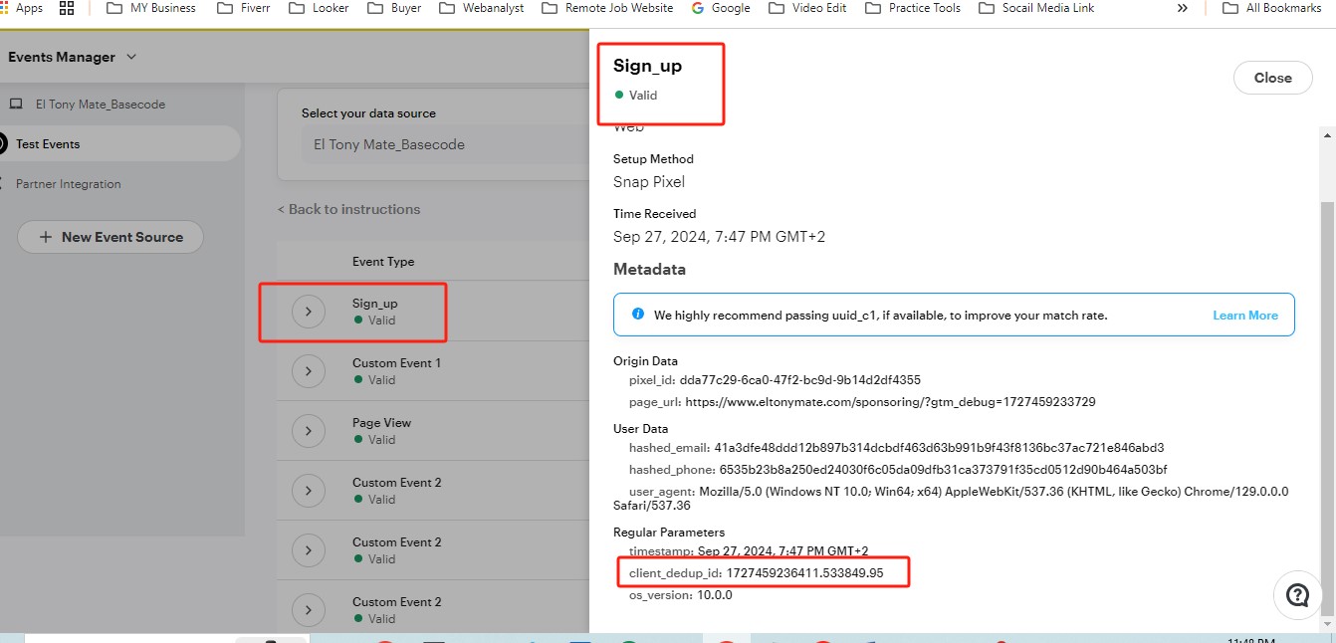The width and height of the screenshot is (1336, 643).
Task: Open the Google bookmark
Action: click(x=720, y=8)
